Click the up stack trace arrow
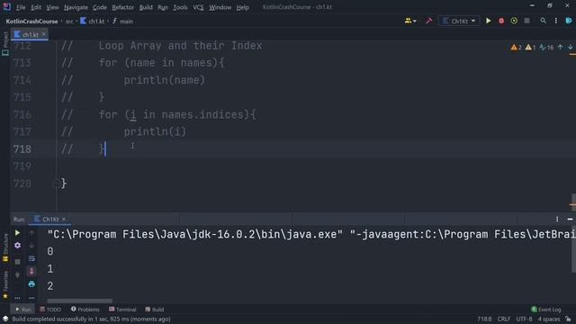This screenshot has height=324, width=576. pyautogui.click(x=31, y=233)
